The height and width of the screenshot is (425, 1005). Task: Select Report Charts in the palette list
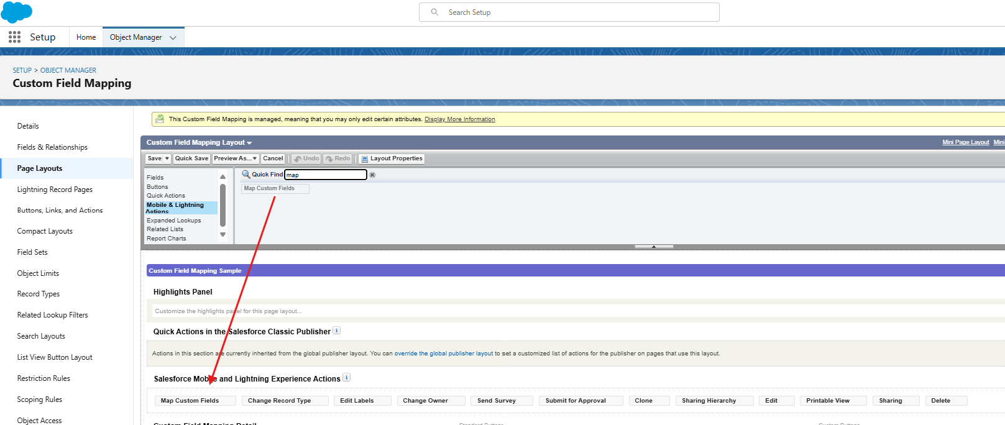point(167,238)
